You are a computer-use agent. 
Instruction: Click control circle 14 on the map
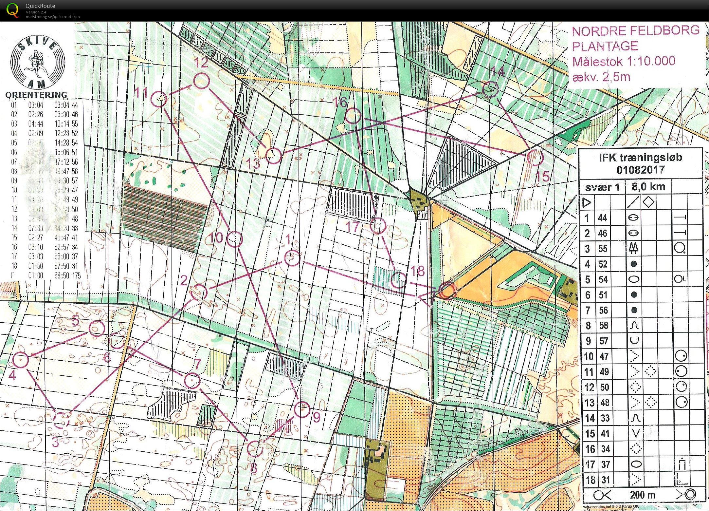pyautogui.click(x=491, y=89)
